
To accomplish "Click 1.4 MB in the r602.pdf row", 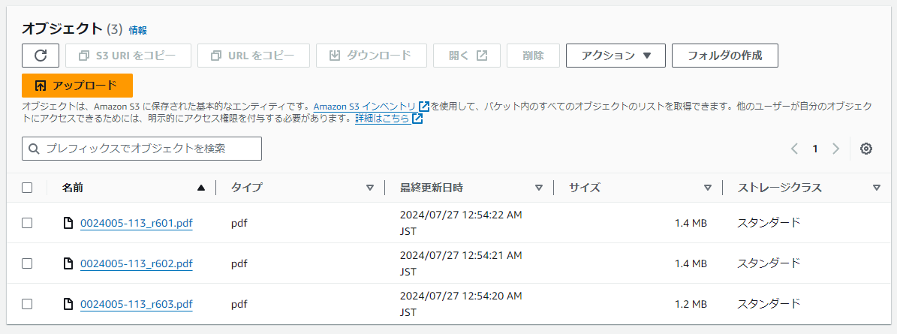I will pos(691,263).
